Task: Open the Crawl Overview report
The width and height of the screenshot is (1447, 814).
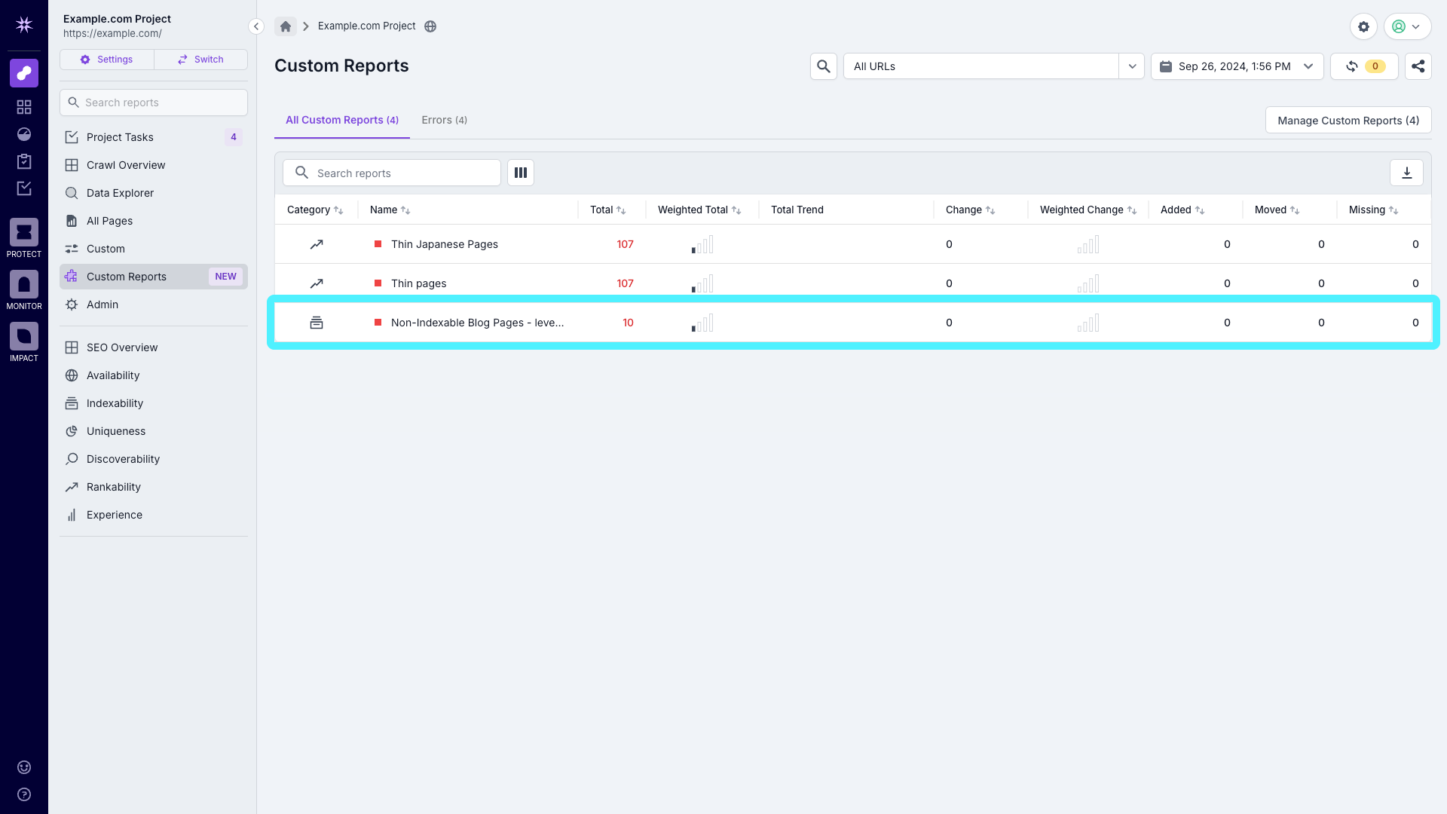Action: [x=126, y=165]
